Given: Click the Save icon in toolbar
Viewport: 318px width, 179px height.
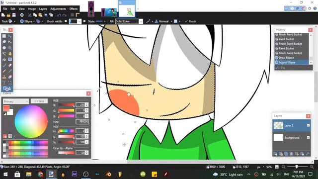Looking at the screenshot, I should [14, 15].
